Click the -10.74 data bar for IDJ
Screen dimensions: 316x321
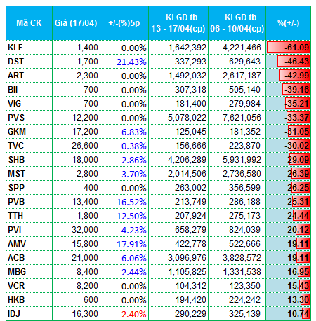click(x=306, y=313)
